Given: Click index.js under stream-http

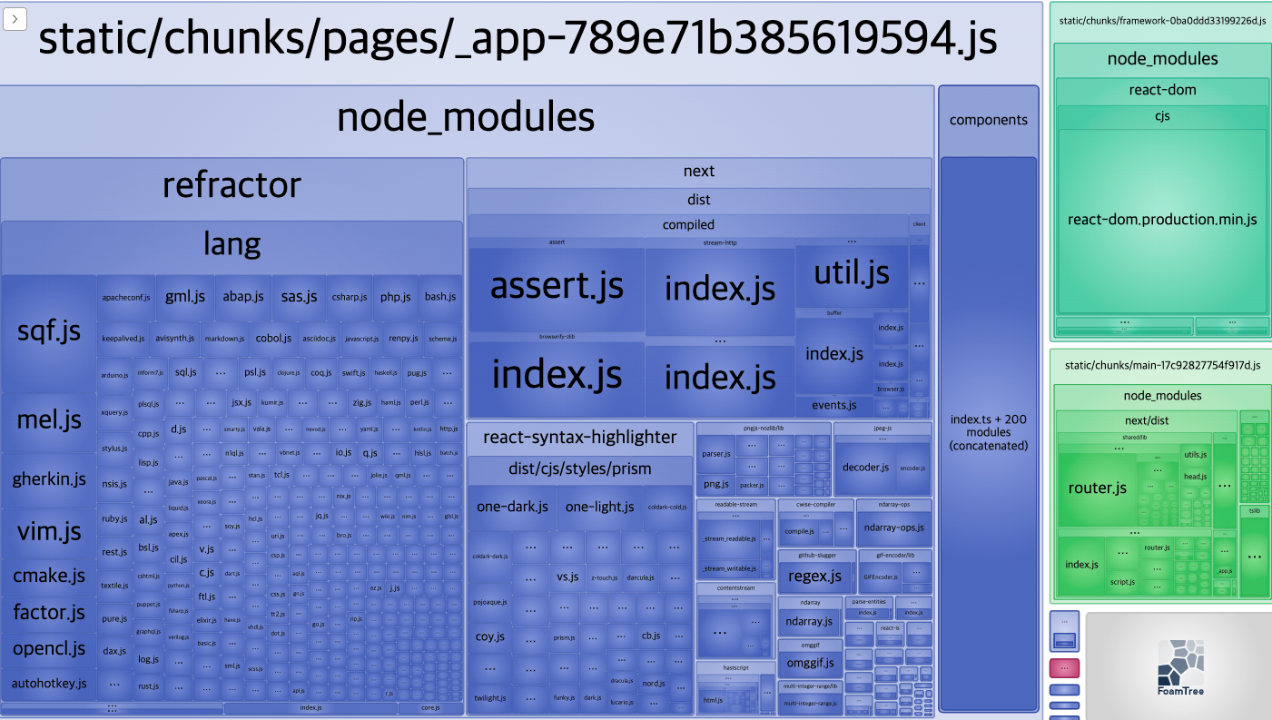Looking at the screenshot, I should tap(720, 291).
